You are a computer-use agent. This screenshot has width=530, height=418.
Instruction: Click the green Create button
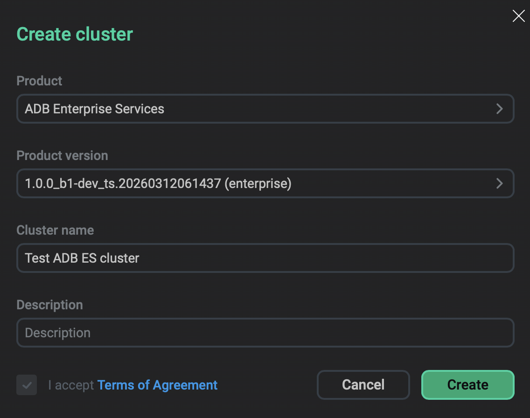tap(467, 385)
